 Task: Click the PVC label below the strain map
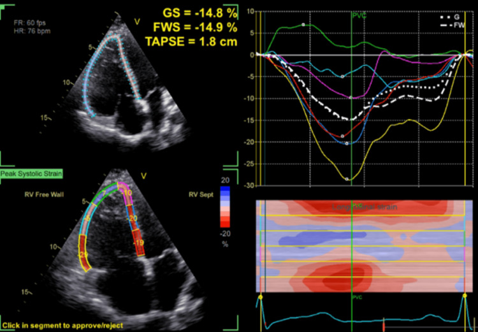358,298
